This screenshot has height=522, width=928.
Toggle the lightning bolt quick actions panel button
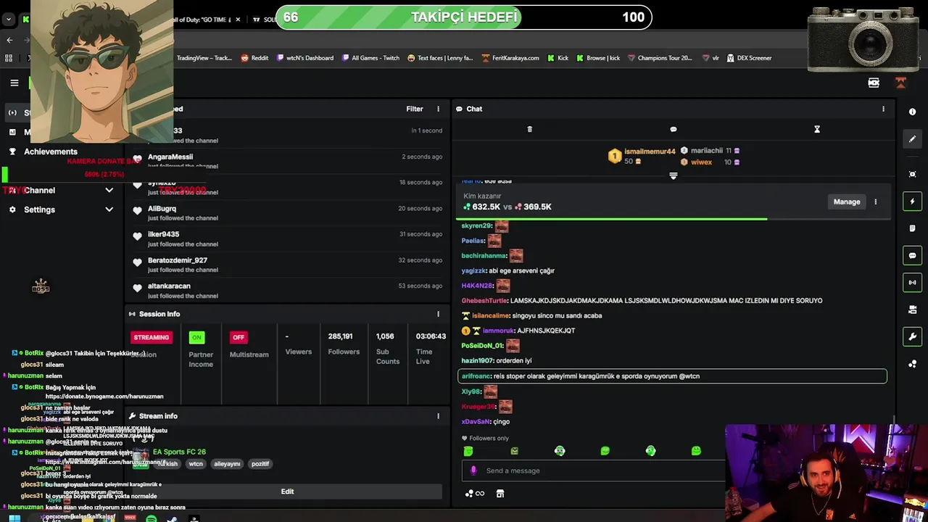[912, 202]
